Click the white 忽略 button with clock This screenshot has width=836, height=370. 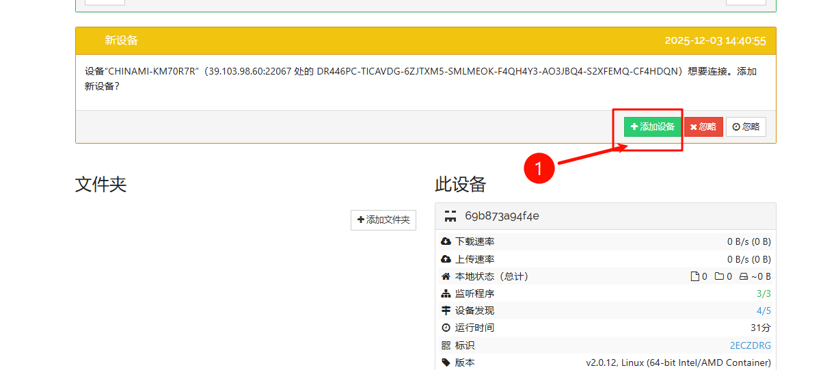tap(746, 127)
